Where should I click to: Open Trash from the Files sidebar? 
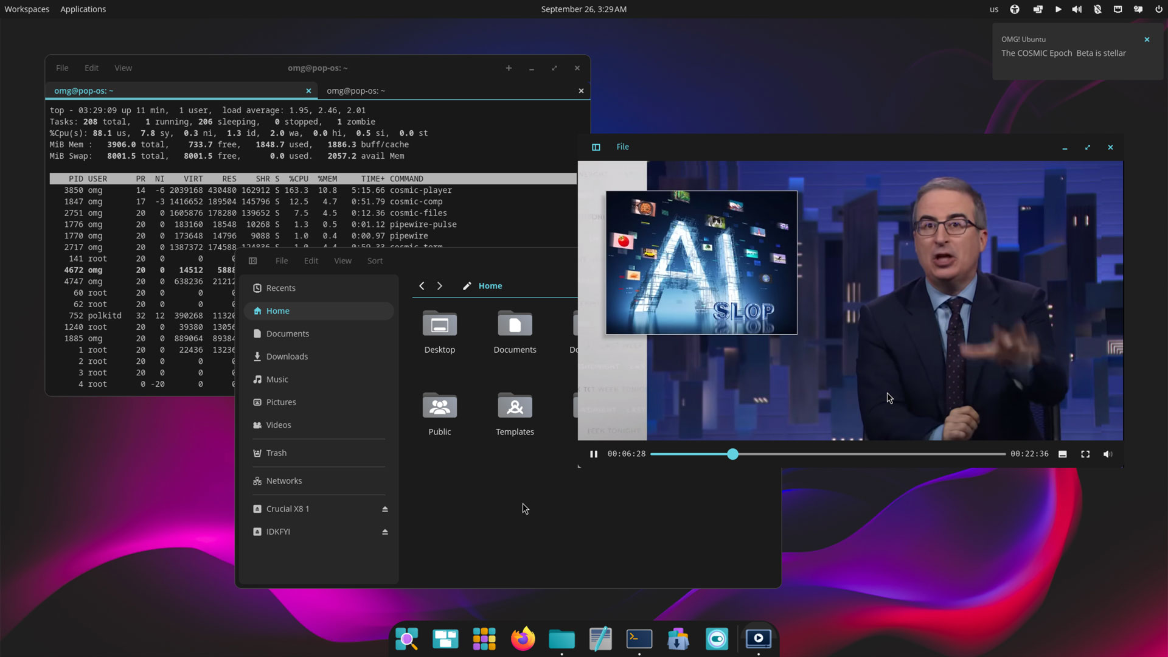click(x=276, y=453)
